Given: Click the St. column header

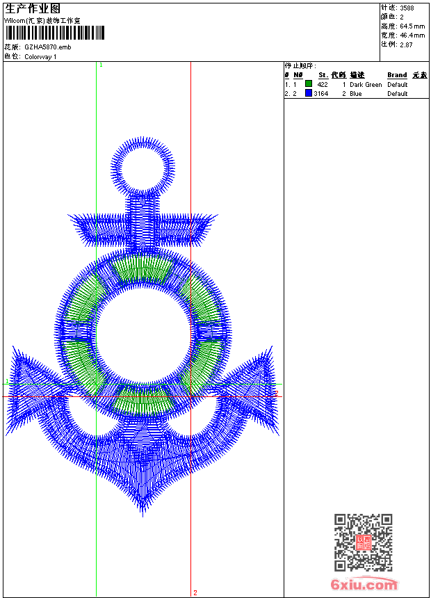Looking at the screenshot, I should pyautogui.click(x=323, y=75).
